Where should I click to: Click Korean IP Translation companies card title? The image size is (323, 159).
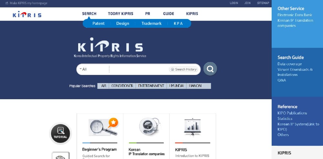point(146,152)
